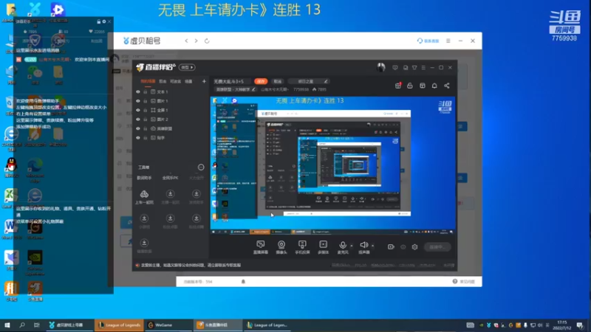Click the orange save button by the title

[x=261, y=81]
